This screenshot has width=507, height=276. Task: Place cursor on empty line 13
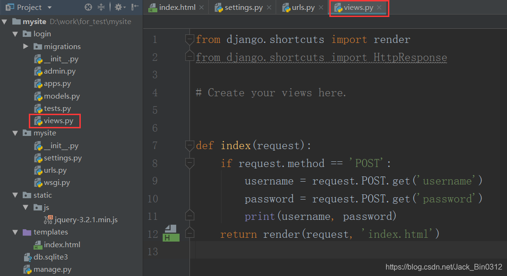click(351, 251)
